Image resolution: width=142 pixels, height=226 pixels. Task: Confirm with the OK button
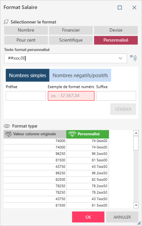pyautogui.click(x=88, y=217)
